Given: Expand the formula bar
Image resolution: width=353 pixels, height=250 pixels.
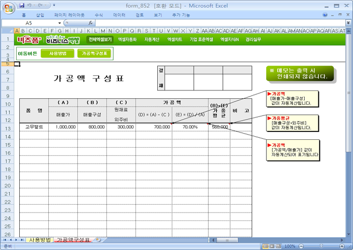Looking at the screenshot, I should [348, 23].
